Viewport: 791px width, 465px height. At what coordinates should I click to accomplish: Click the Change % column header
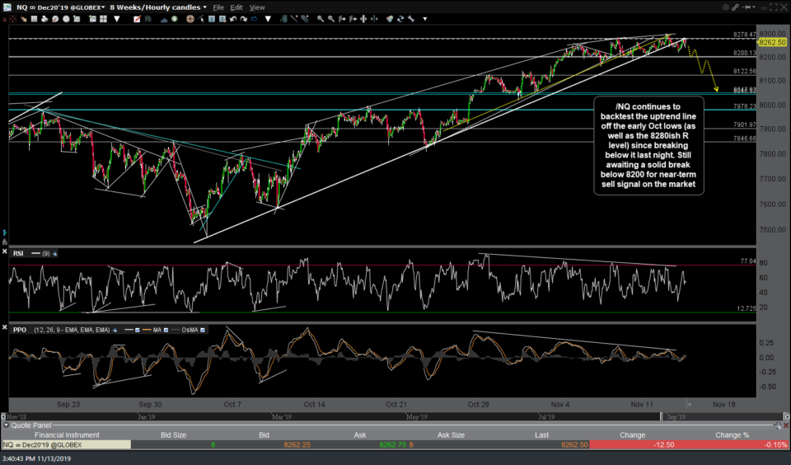(x=732, y=434)
